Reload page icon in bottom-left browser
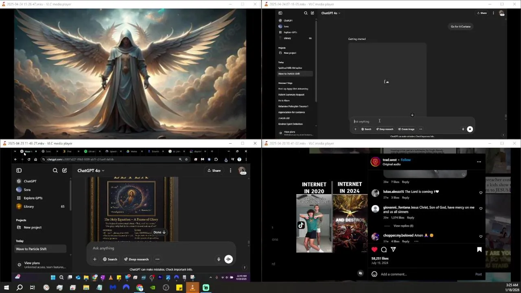This screenshot has height=293, width=521. coord(28,160)
